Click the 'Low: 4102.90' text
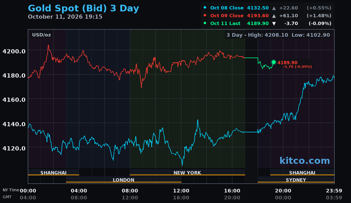The height and width of the screenshot is (203, 351). 311,35
